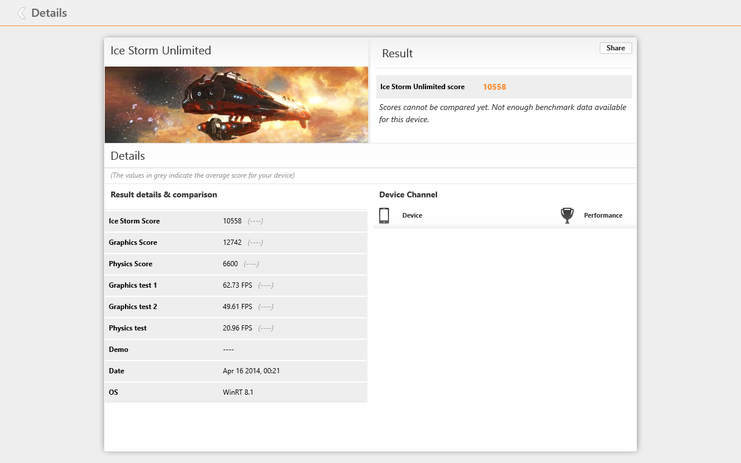Screen dimensions: 741x463
Task: Click the Ice Storm Unlimited score label
Action: point(423,87)
